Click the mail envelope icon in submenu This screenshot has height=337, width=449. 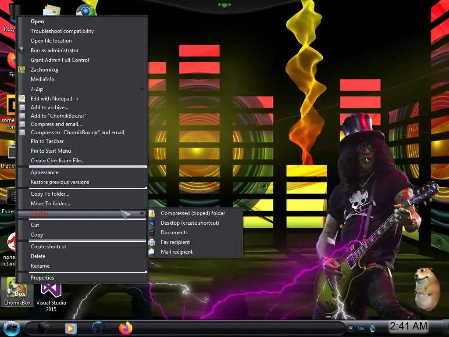pyautogui.click(x=152, y=252)
